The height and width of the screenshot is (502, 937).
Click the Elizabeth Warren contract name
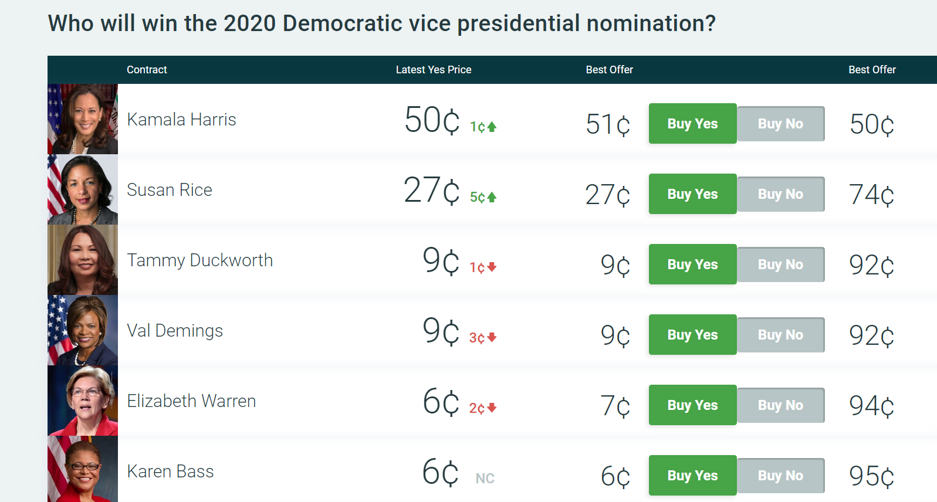click(191, 401)
